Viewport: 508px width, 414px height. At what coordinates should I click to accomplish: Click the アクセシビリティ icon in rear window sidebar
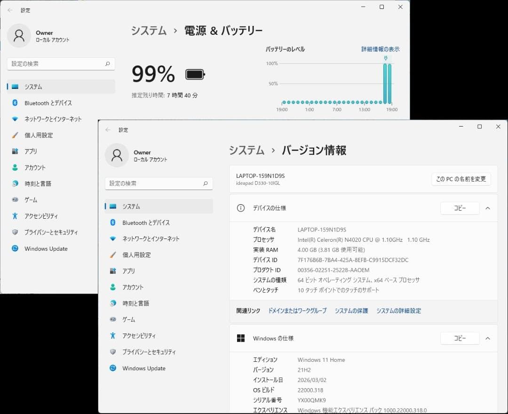pos(15,216)
